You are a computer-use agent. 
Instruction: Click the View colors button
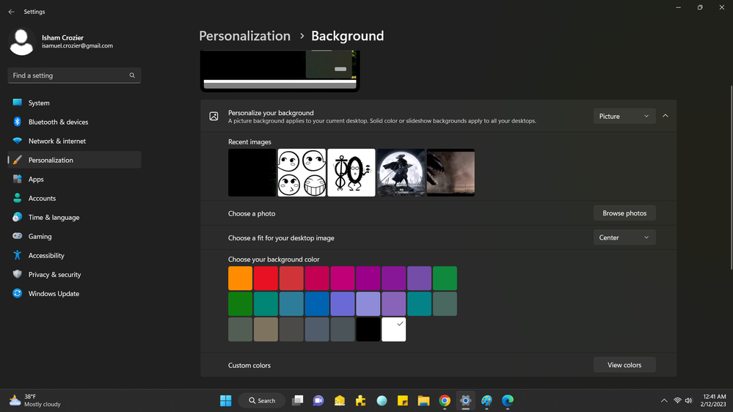point(624,365)
